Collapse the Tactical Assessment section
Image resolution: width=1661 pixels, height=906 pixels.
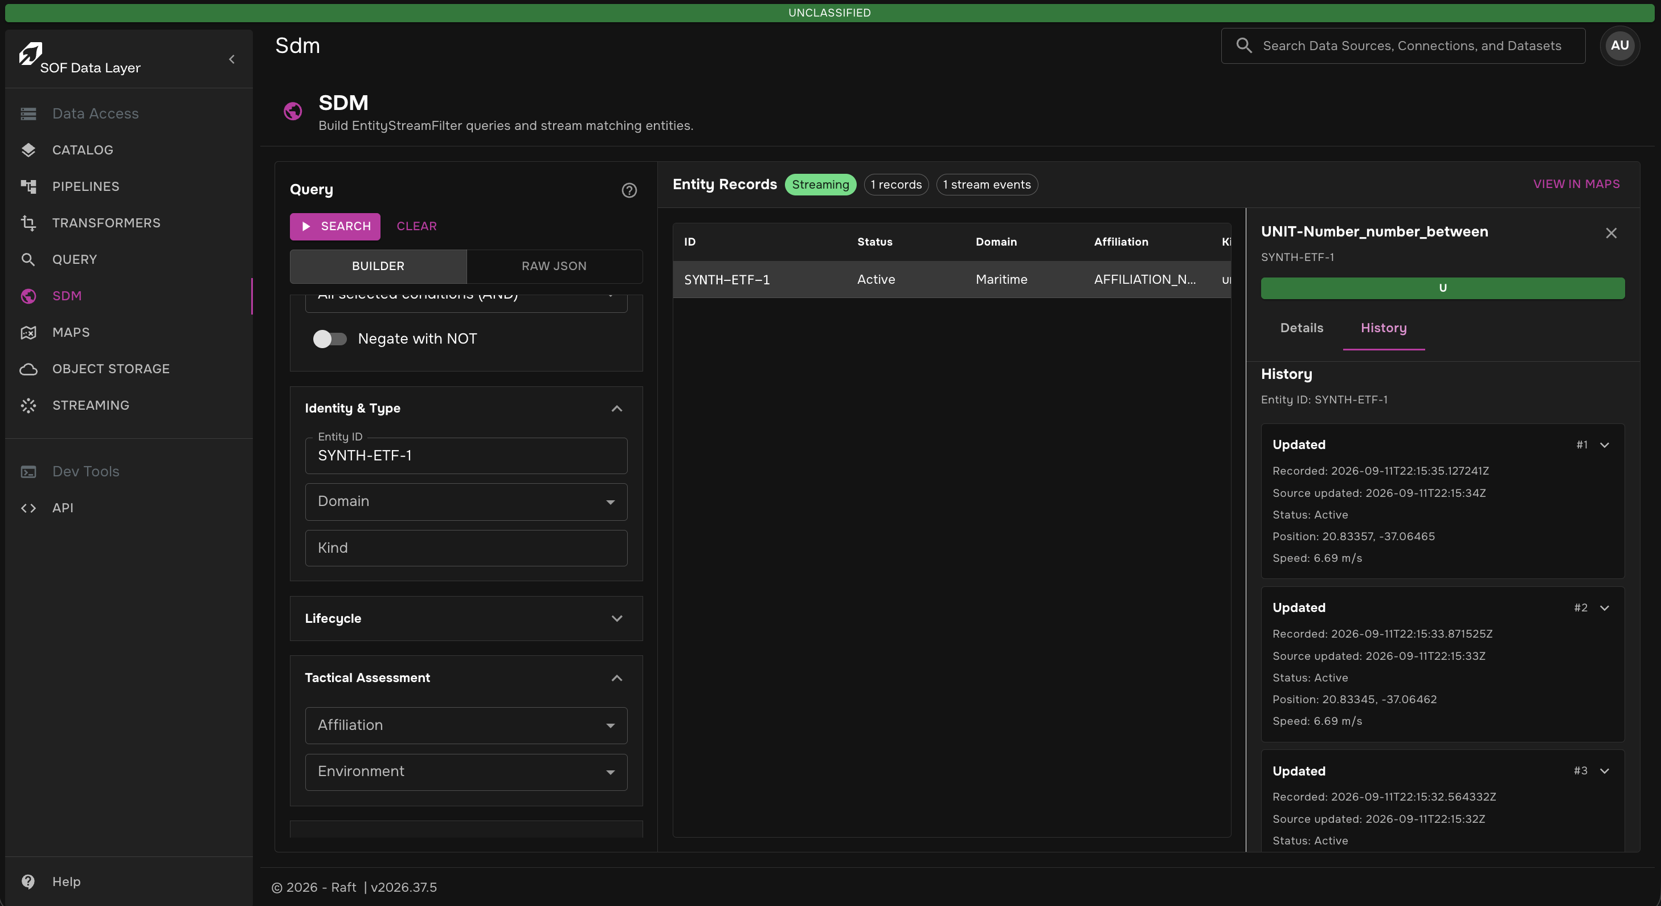616,678
